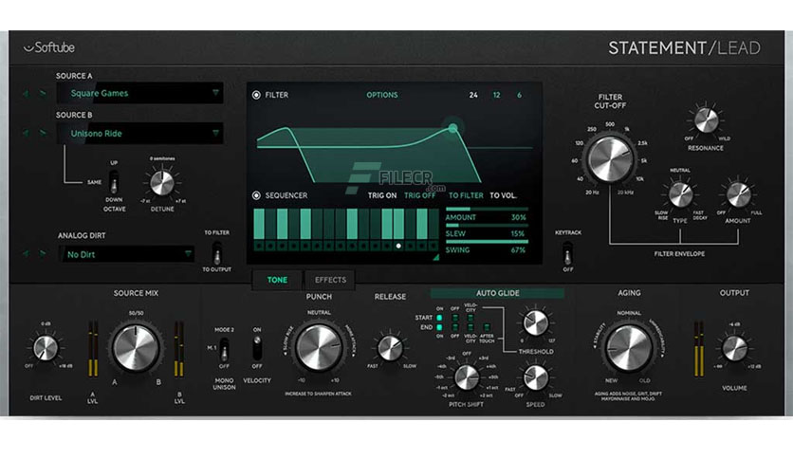Set Auto Glide End to After Touch
Image resolution: width=793 pixels, height=459 pixels.
(x=487, y=327)
